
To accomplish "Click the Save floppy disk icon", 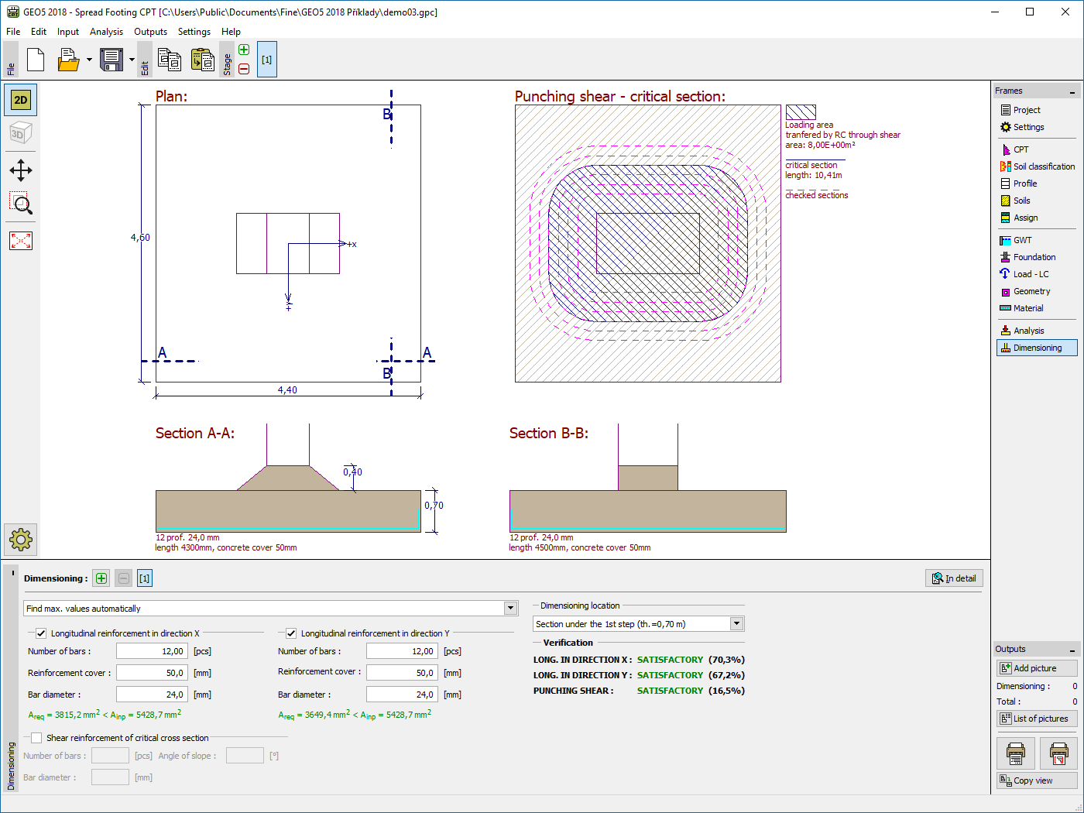I will point(111,60).
